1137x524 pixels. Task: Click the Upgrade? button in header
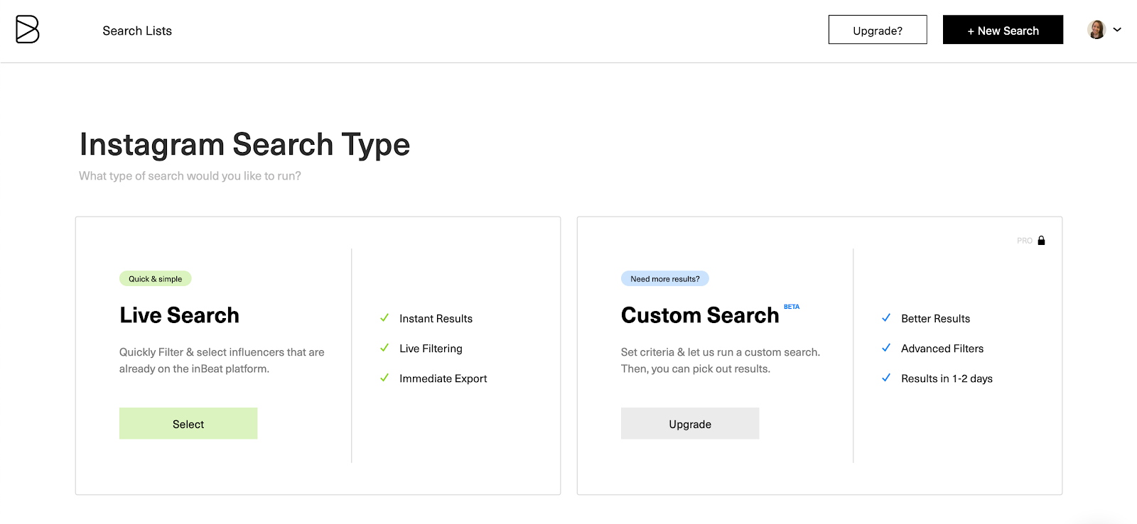(x=878, y=30)
